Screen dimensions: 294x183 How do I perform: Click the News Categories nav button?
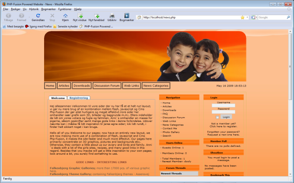coord(156,85)
